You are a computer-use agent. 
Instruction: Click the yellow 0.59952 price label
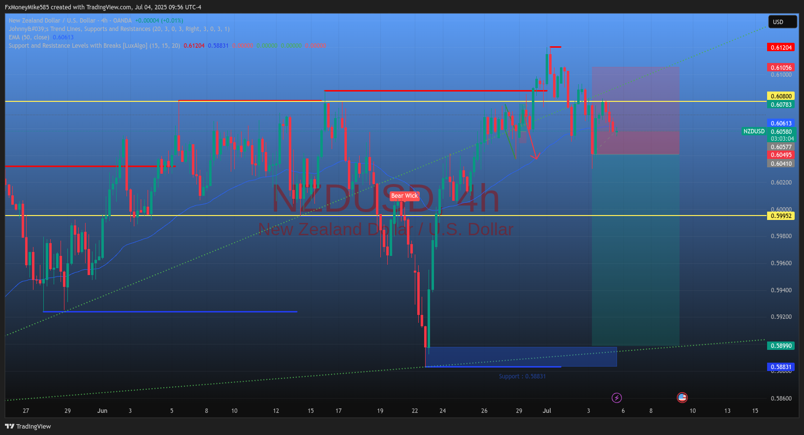(x=781, y=216)
